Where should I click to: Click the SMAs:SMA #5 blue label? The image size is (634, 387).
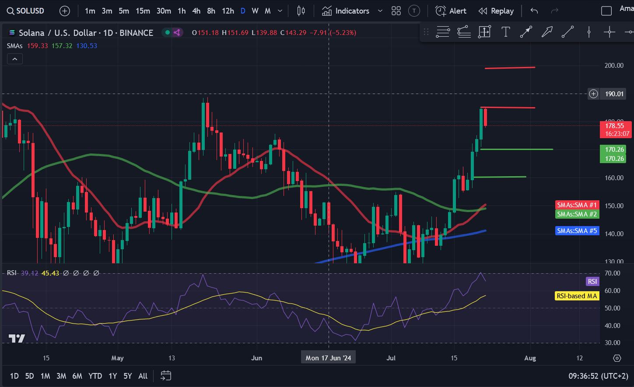(577, 230)
